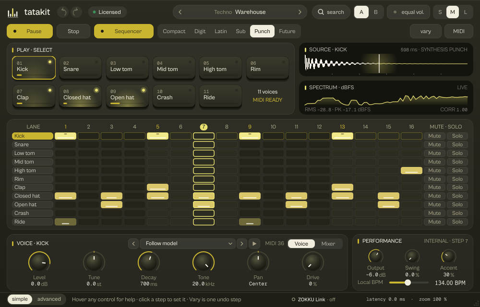Adjust the Tone knob

(204, 262)
